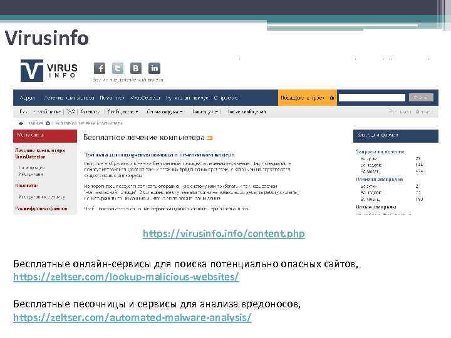Image resolution: width=451 pixels, height=338 pixels.
Task: Expand the Навигация dropdown in subnav
Action: click(205, 111)
